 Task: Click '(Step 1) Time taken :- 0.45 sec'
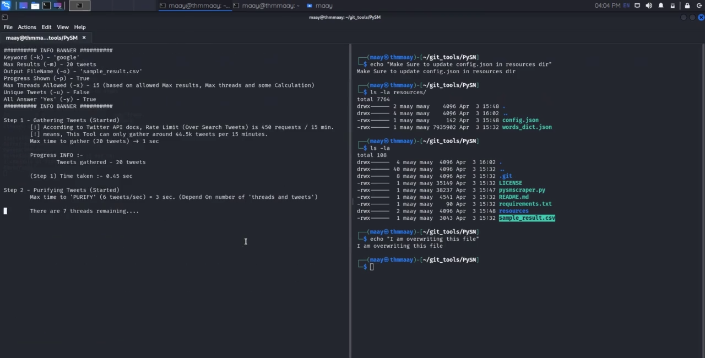pyautogui.click(x=81, y=176)
